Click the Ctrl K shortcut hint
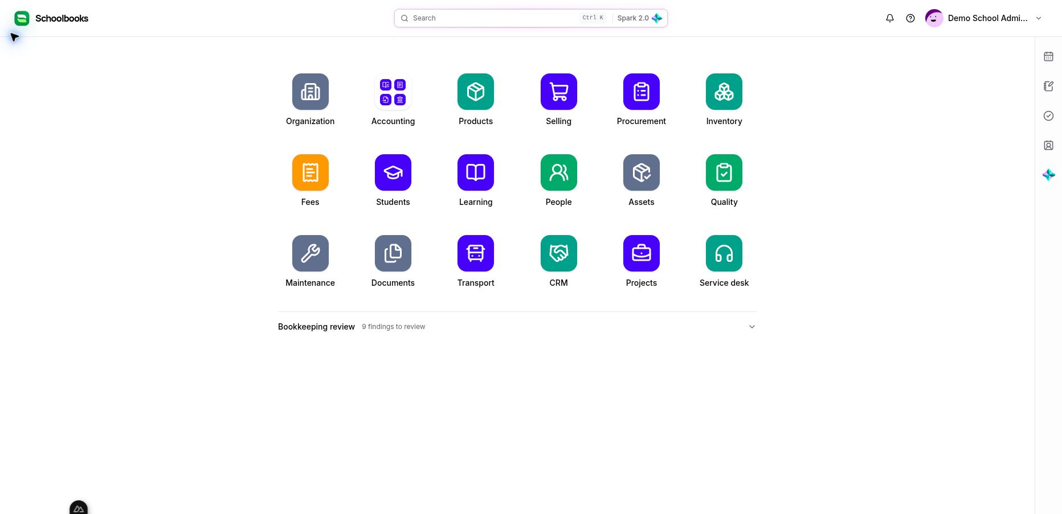The height and width of the screenshot is (514, 1062). [x=593, y=18]
